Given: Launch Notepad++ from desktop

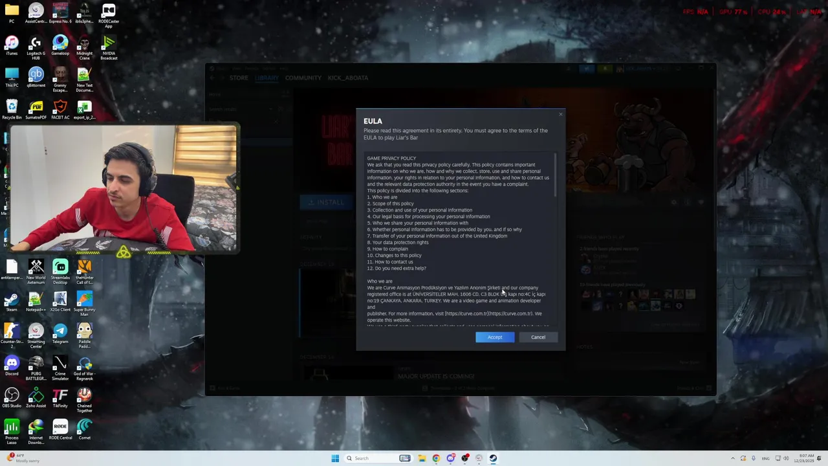Looking at the screenshot, I should point(36,302).
